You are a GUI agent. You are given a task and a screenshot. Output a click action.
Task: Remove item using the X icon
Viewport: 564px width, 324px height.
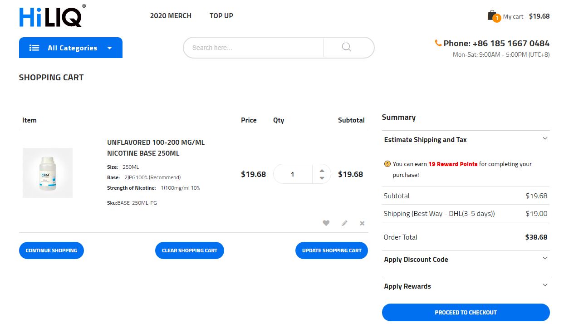point(362,223)
